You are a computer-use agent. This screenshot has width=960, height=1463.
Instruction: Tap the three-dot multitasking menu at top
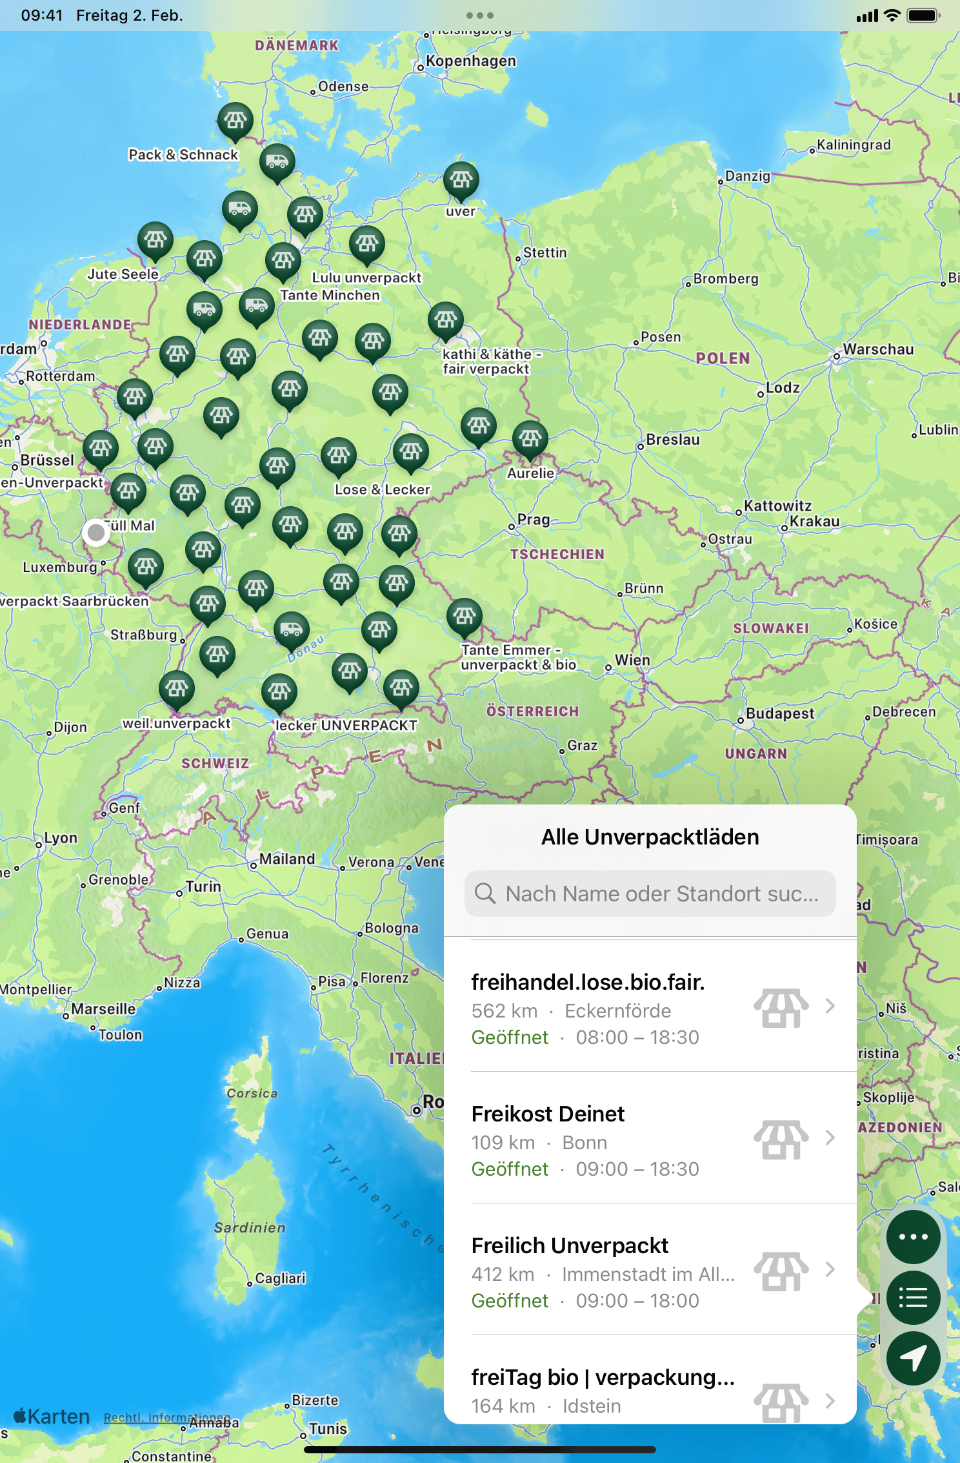(x=479, y=15)
